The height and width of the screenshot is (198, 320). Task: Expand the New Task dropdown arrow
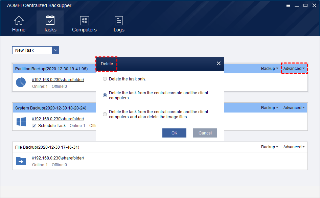(55, 50)
